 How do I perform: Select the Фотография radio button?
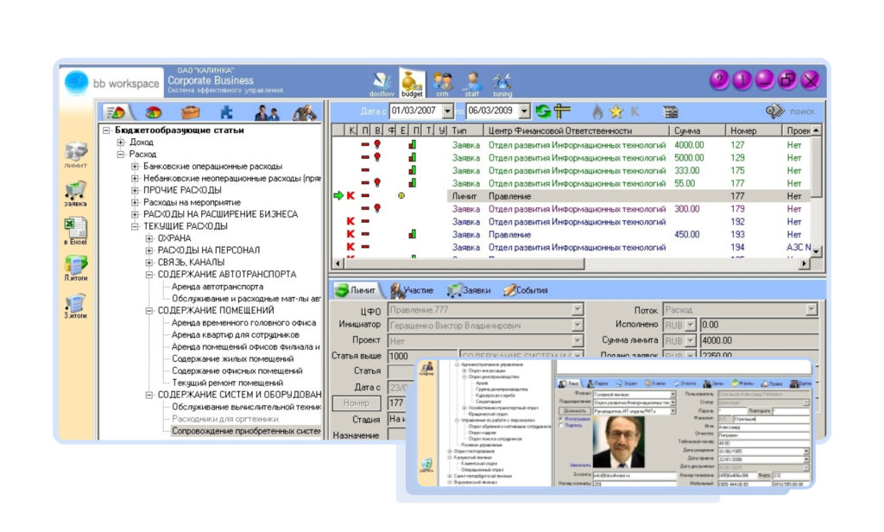[x=560, y=419]
